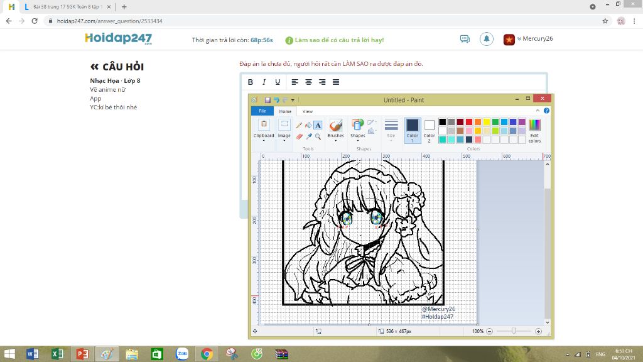Click the Undo arrow in Paint title bar
Viewport: 643px width, 362px height.
(x=276, y=100)
